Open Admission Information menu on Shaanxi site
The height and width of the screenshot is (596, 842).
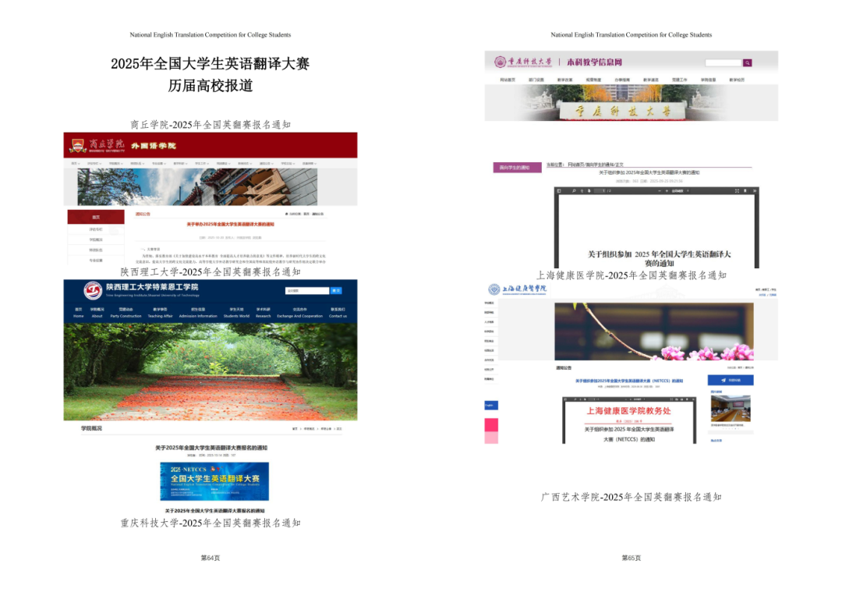198,313
